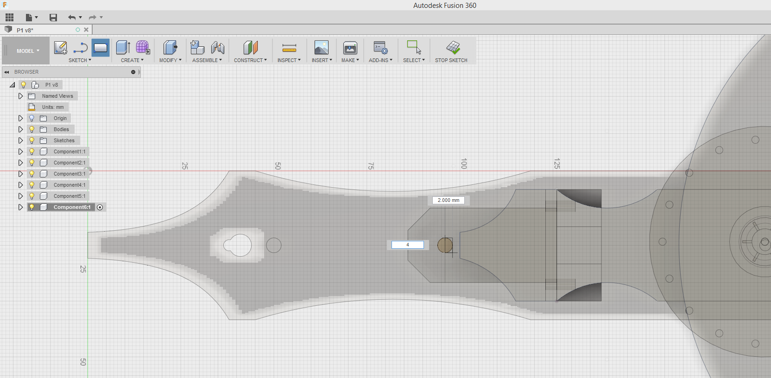Expand the Bodies folder
Viewport: 771px width, 378px height.
(x=20, y=129)
